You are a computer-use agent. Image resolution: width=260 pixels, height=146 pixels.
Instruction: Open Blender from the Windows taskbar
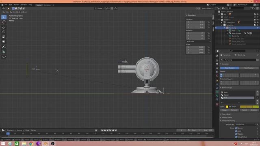(45, 144)
